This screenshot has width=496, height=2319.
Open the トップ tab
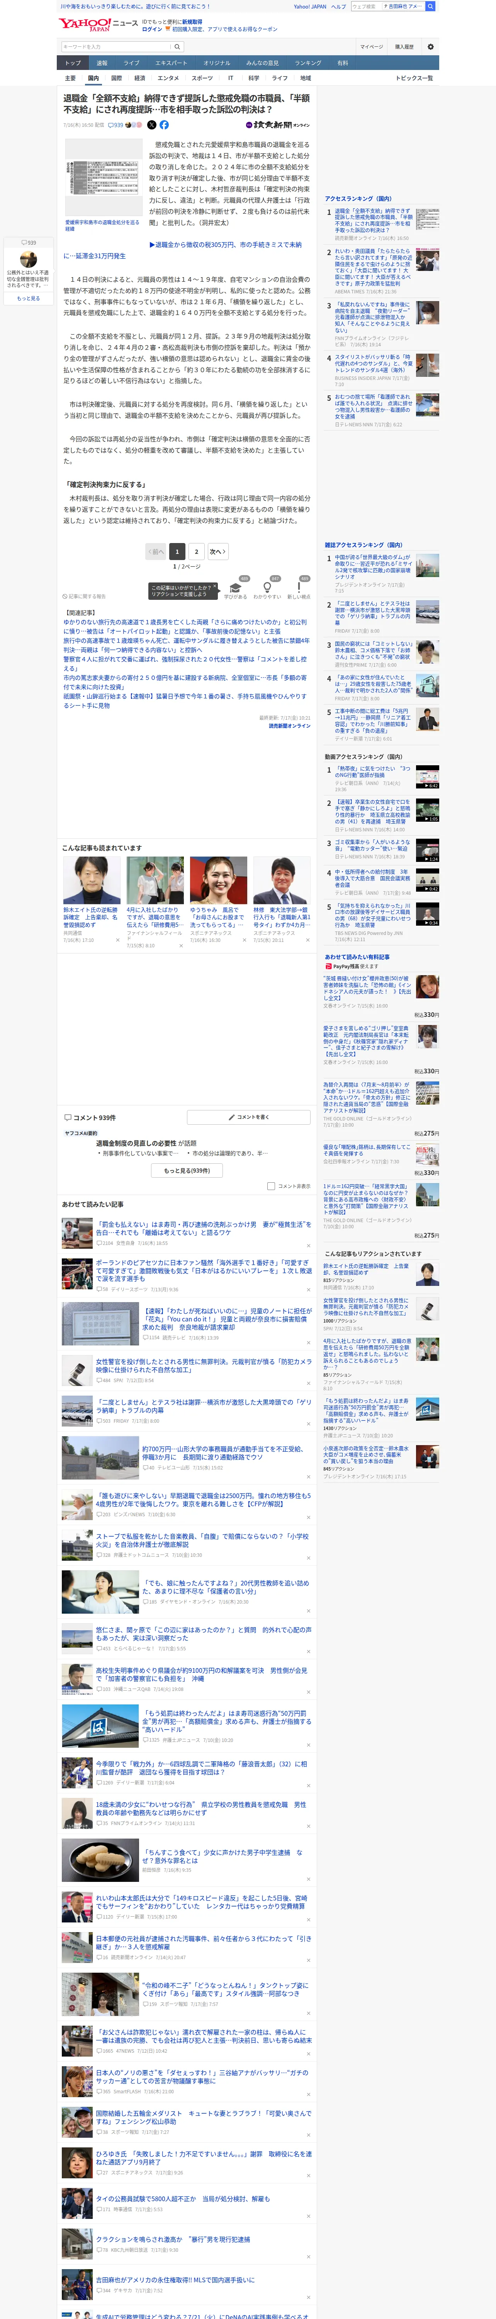pos(73,63)
